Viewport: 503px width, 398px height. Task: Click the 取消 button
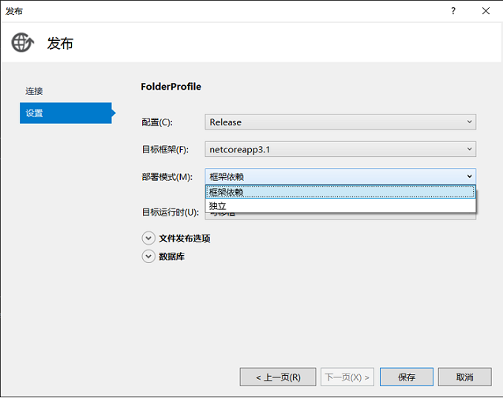[x=464, y=377]
